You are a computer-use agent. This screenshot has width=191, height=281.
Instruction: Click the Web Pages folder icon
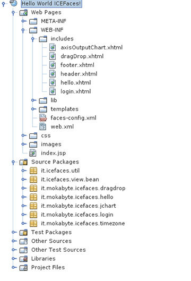point(23,13)
